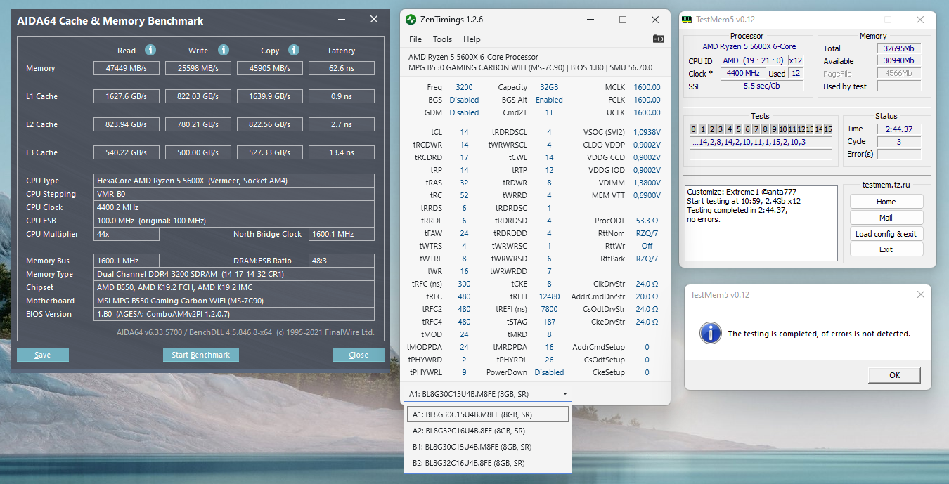Screen dimensions: 949x484
Task: Click the Read info icon in AIDA64
Action: (150, 50)
